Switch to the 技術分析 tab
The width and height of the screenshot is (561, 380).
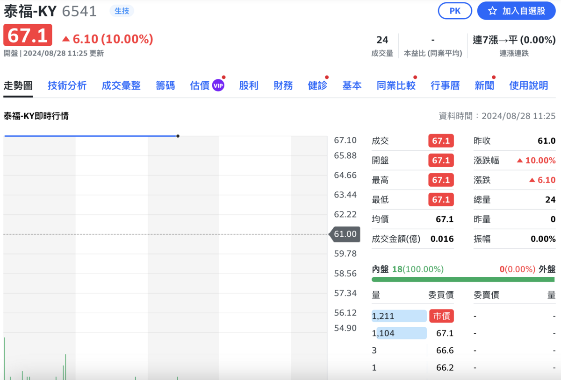click(x=67, y=85)
